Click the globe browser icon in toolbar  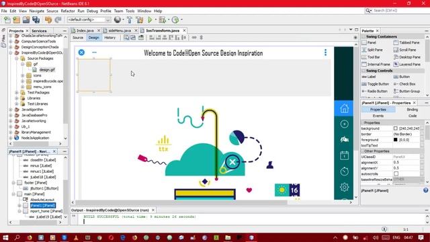[118, 19]
